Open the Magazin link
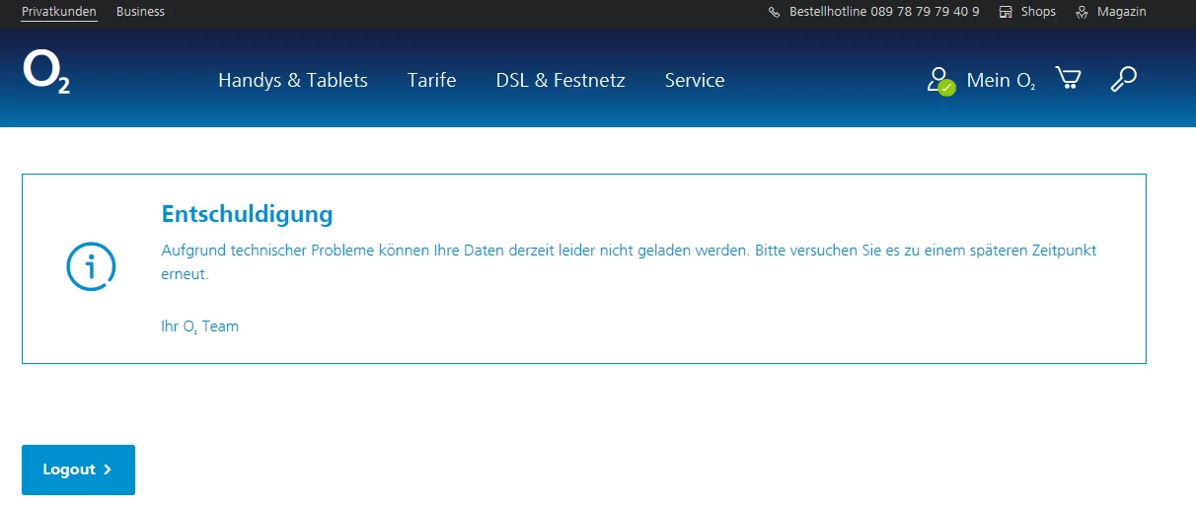Image resolution: width=1196 pixels, height=505 pixels. [x=1122, y=12]
